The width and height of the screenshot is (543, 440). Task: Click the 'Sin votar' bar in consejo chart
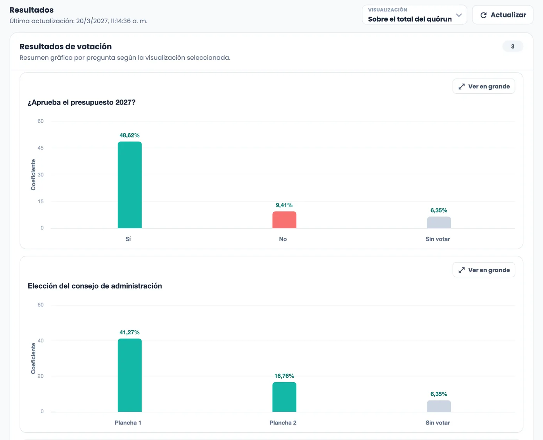pyautogui.click(x=439, y=406)
